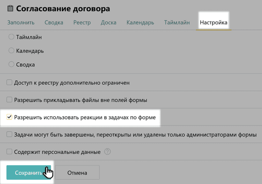Uncheck 'Разрешить использовать реакции' checkbox
Image resolution: width=262 pixels, height=184 pixels.
click(9, 117)
